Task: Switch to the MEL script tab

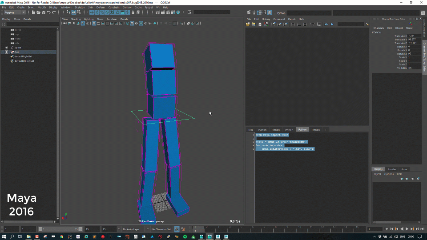Action: point(250,130)
